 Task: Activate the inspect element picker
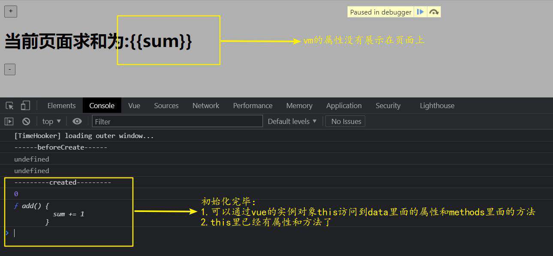[9, 106]
